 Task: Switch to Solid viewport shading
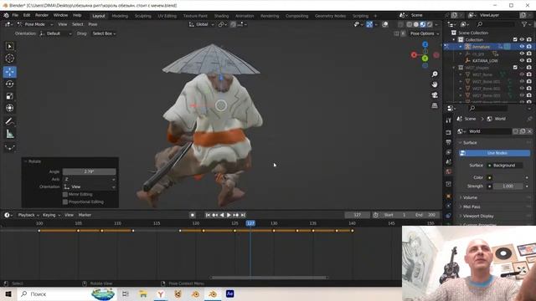coord(416,24)
